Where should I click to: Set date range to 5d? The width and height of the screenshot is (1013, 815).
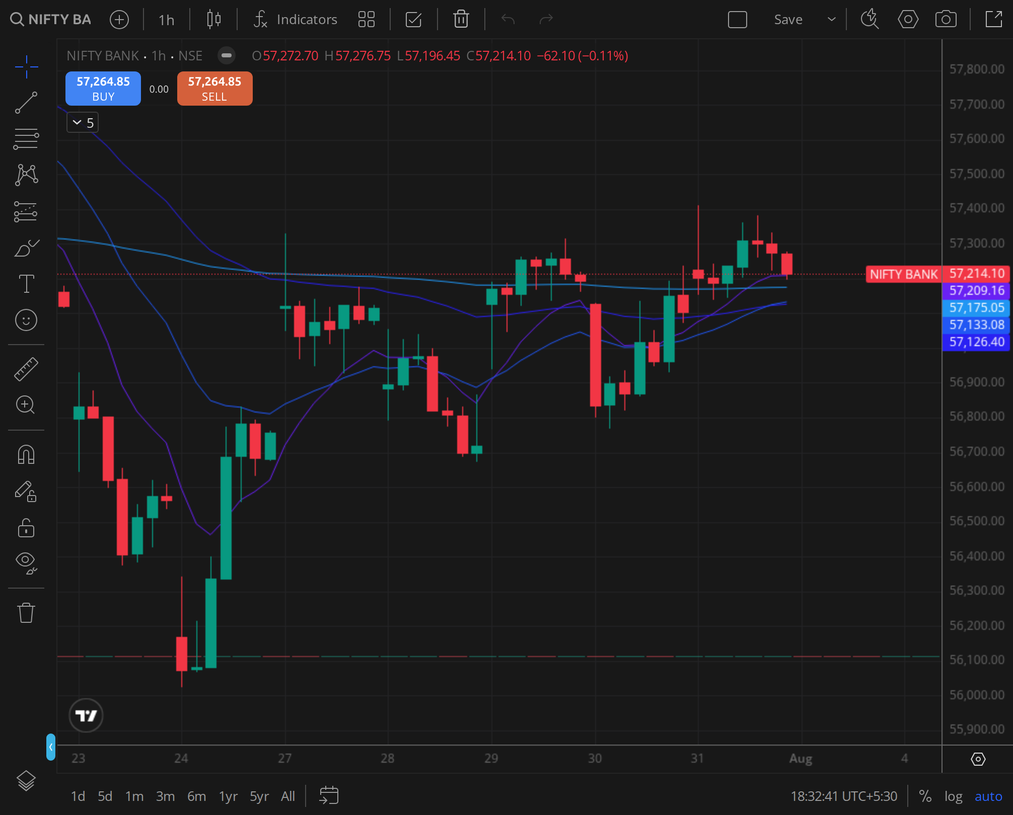point(105,796)
